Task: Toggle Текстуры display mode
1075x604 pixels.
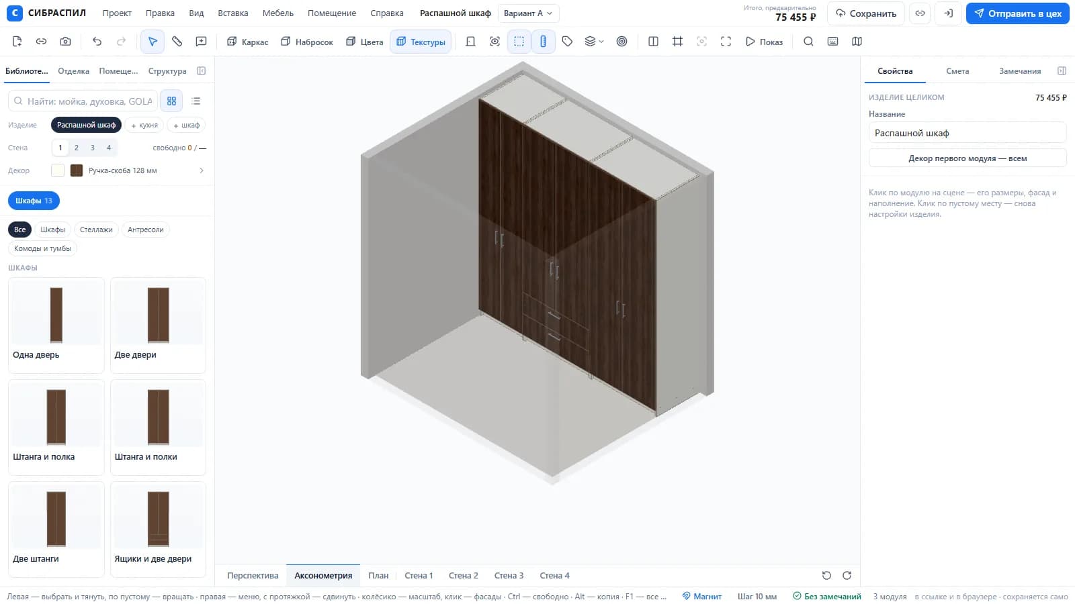Action: pos(421,42)
